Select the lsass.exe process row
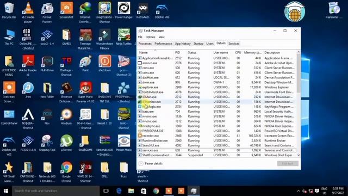348x196 pixels. tap(217, 112)
